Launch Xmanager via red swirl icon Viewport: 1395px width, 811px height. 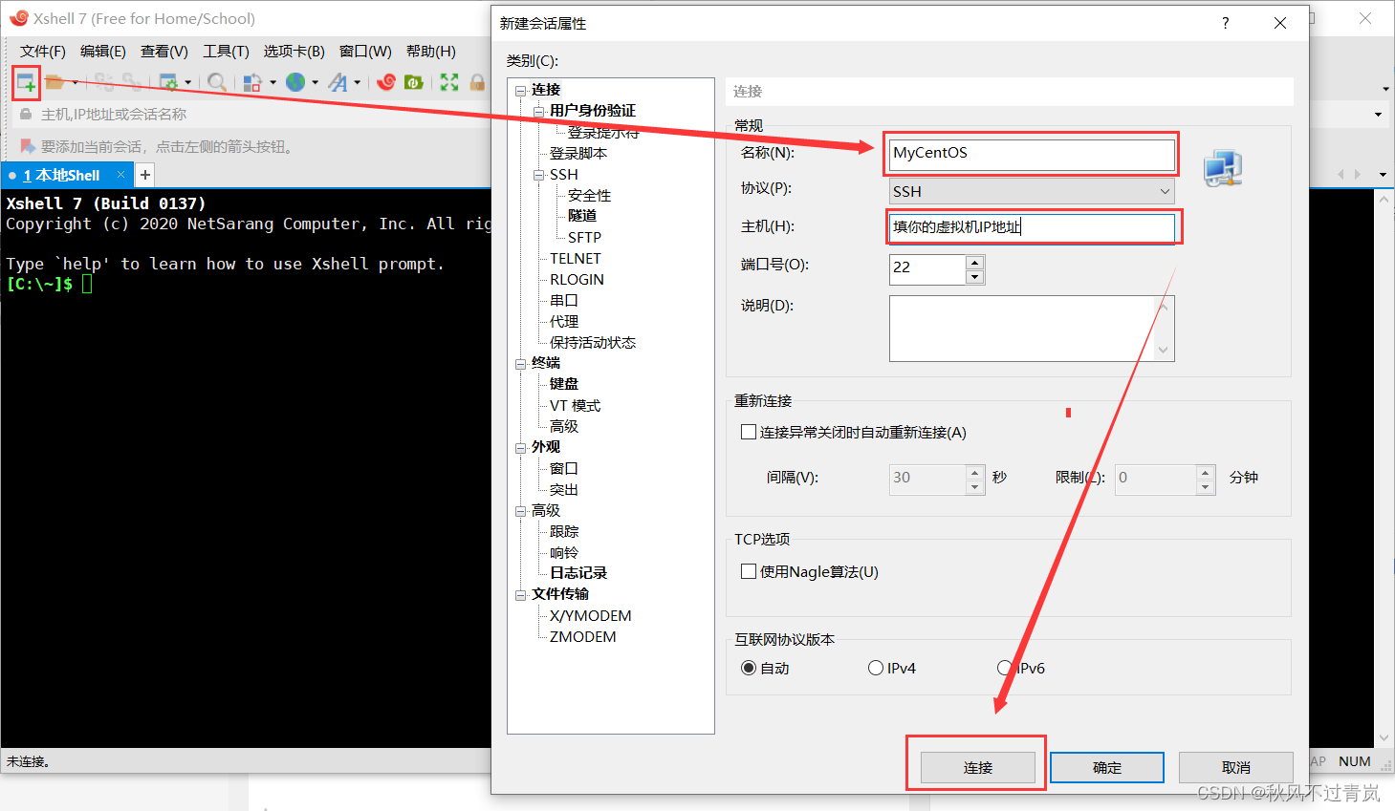(386, 82)
